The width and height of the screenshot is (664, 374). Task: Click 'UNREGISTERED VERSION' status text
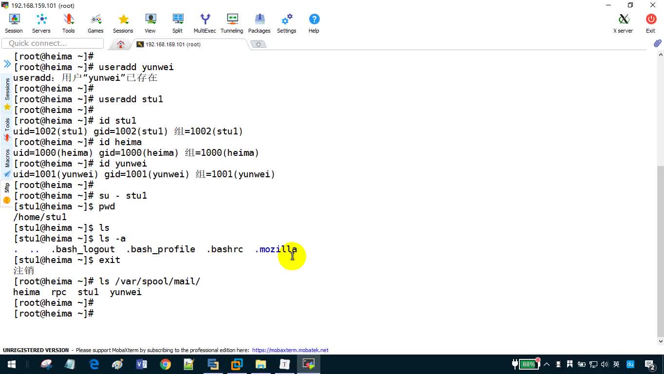pyautogui.click(x=36, y=350)
